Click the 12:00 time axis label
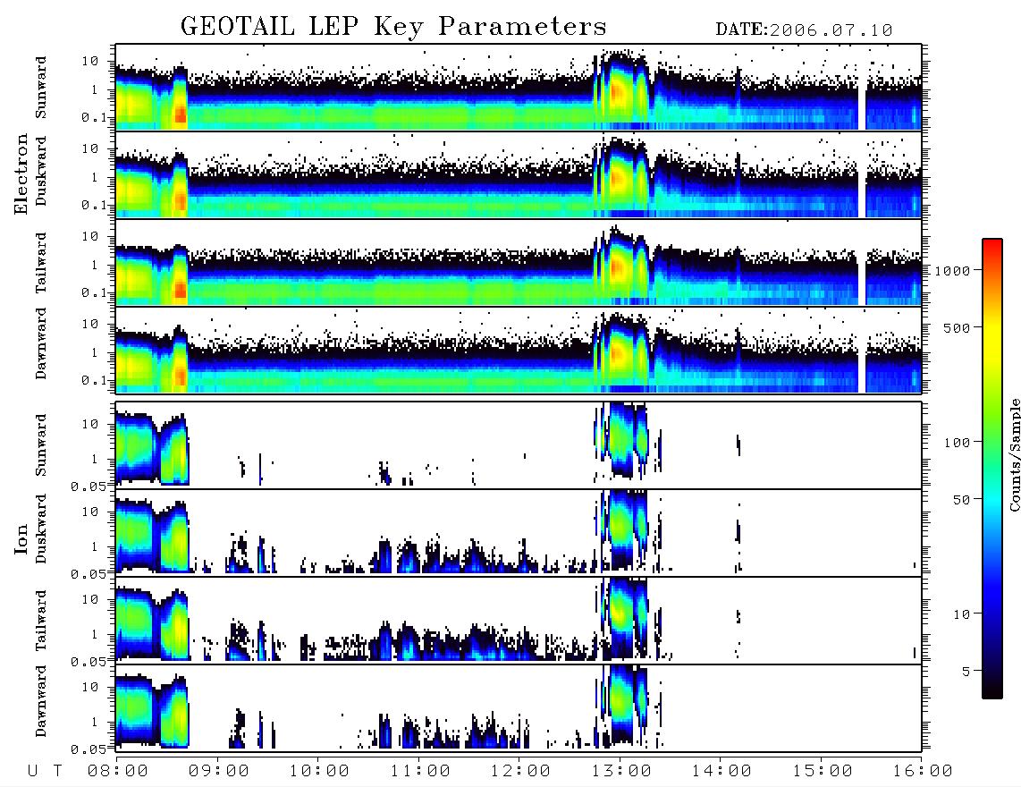Image resolution: width=1021 pixels, height=787 pixels. 520,771
